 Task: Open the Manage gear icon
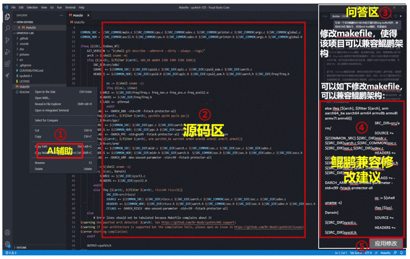coord(7,244)
